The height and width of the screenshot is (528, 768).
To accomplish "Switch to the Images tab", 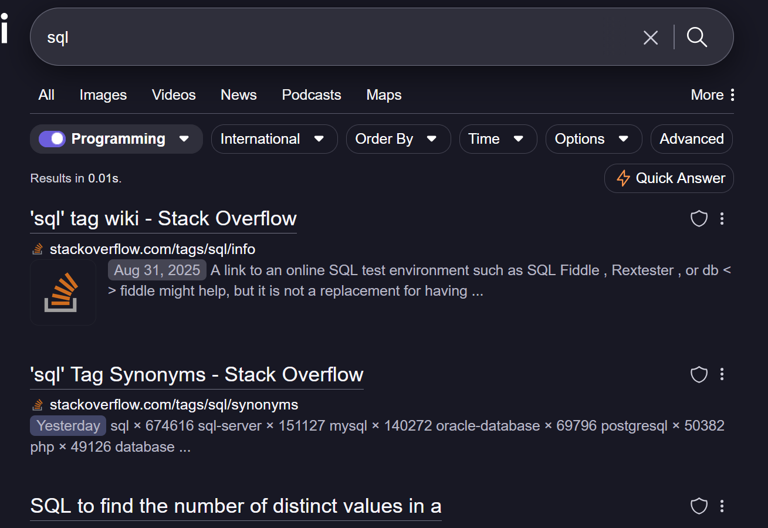I will 103,95.
